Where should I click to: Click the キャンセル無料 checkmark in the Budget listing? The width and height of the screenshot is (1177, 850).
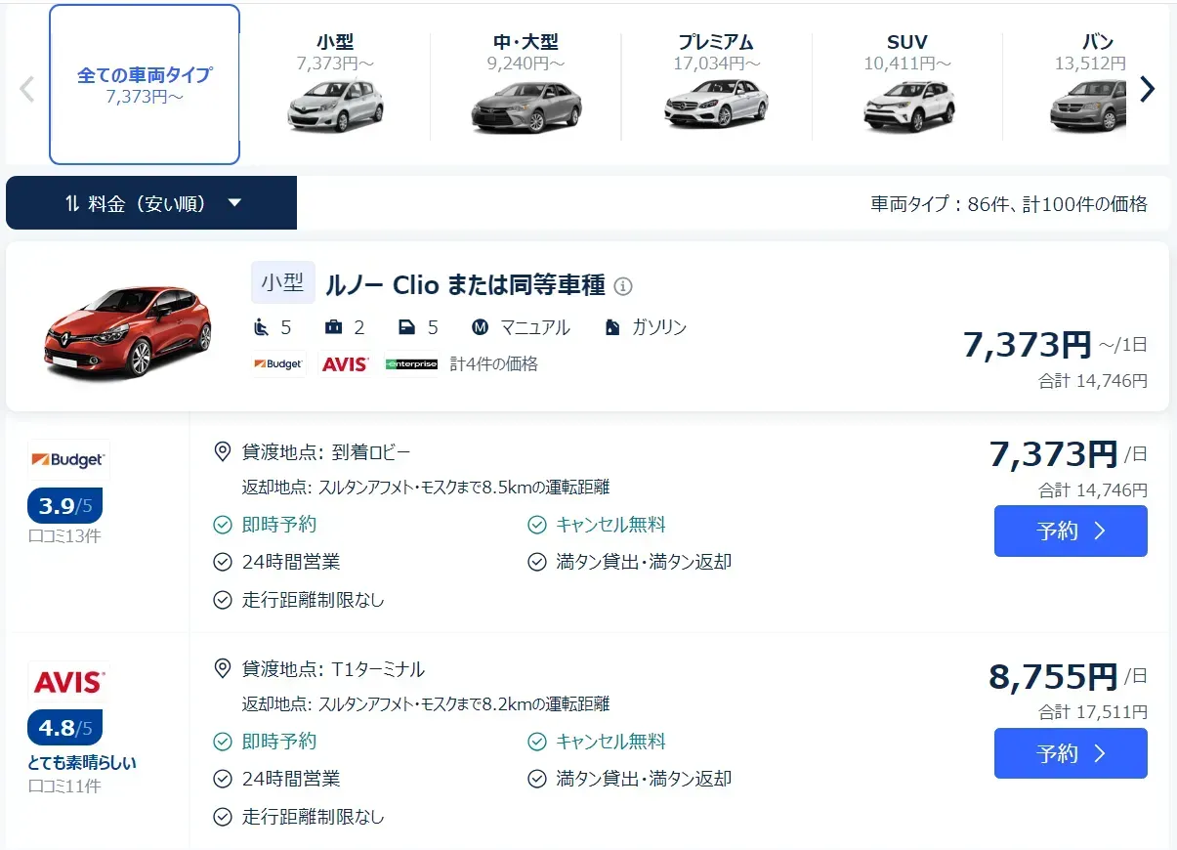(536, 525)
